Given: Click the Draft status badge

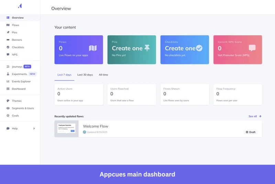Looking at the screenshot, I should 251,132.
